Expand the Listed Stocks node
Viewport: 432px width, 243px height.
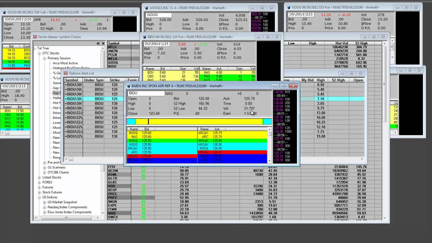(x=39, y=178)
